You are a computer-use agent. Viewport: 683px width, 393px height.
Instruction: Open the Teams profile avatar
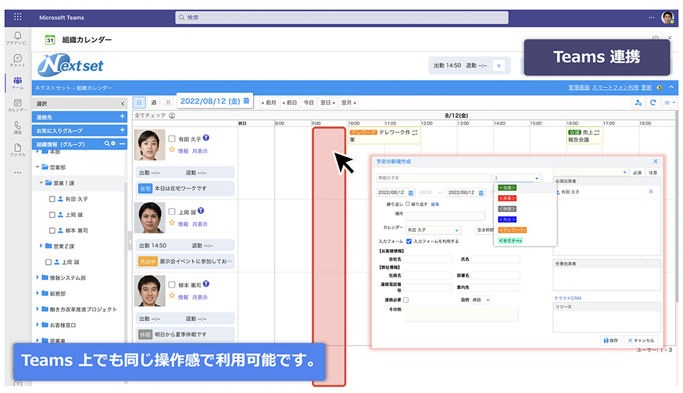[x=667, y=18]
